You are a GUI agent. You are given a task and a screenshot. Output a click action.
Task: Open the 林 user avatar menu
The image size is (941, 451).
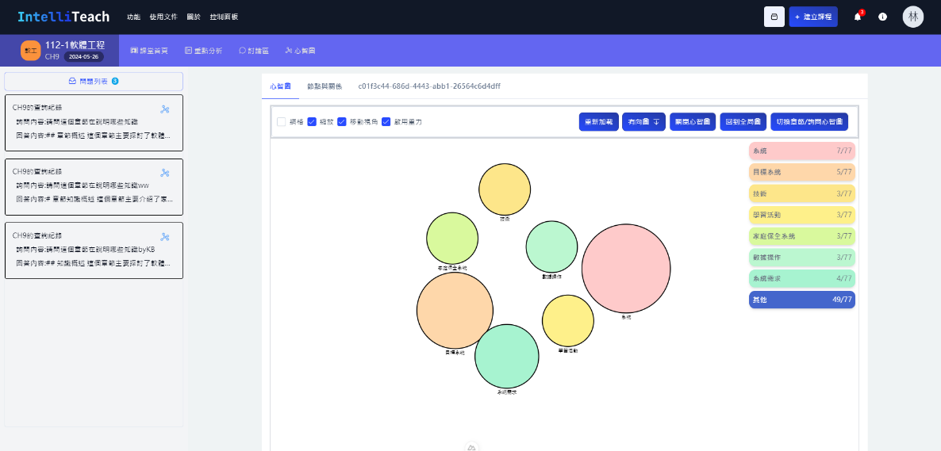[912, 17]
